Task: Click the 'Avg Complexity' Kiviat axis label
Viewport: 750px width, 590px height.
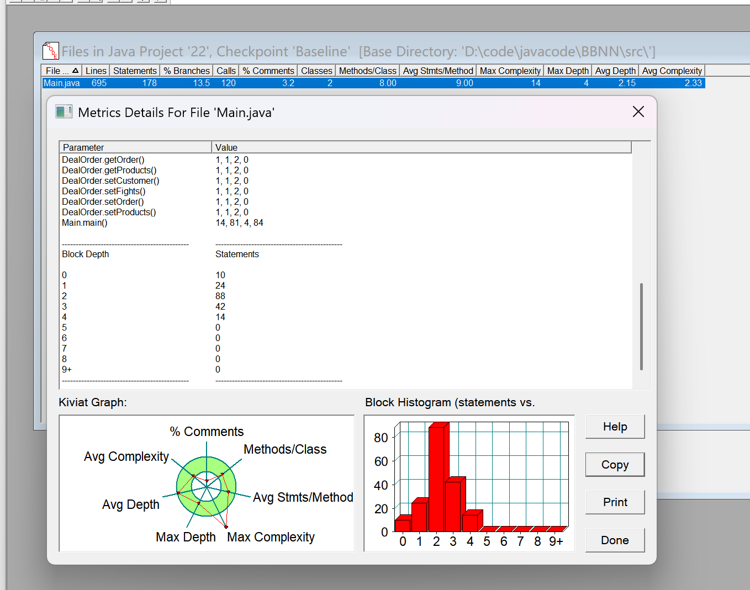Action: [x=126, y=456]
